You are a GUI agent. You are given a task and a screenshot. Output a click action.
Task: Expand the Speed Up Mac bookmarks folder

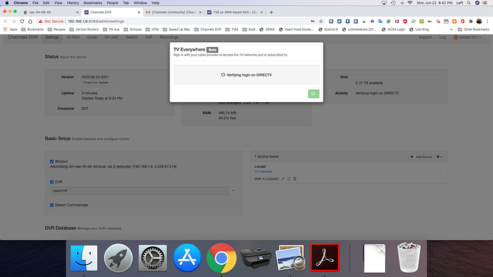[x=176, y=29]
